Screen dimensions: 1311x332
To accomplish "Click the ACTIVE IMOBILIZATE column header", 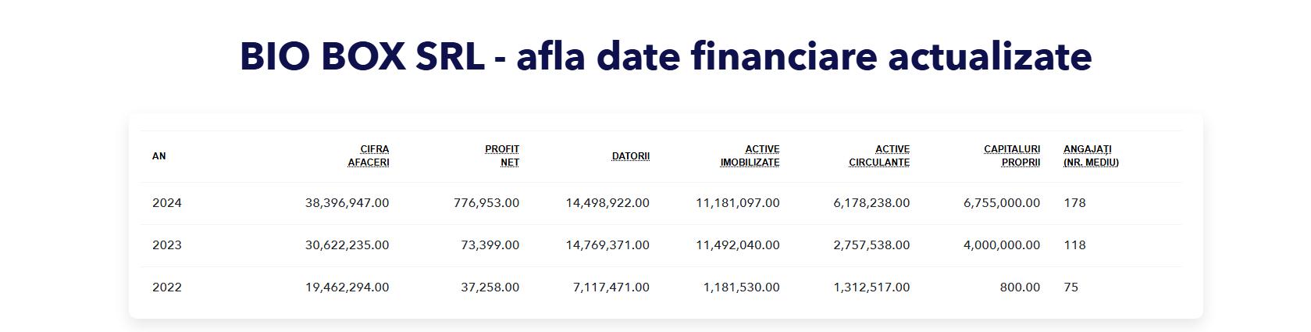I will (750, 155).
